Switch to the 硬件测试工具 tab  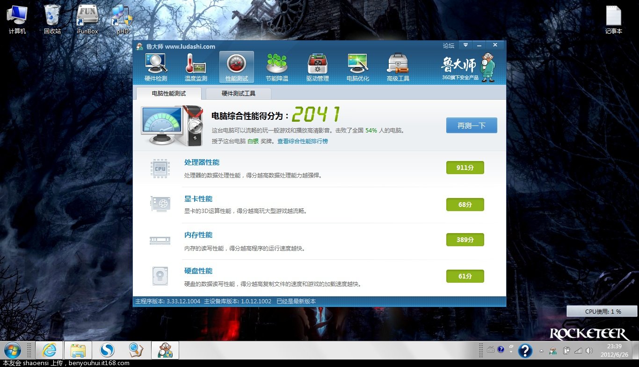pyautogui.click(x=239, y=94)
